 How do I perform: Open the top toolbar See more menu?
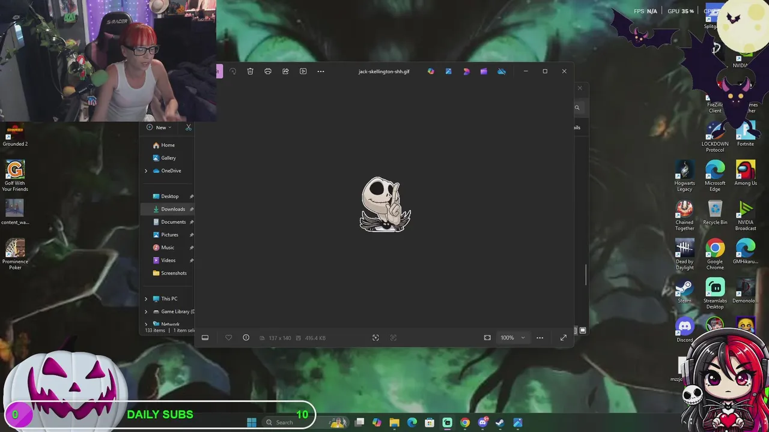tap(321, 71)
